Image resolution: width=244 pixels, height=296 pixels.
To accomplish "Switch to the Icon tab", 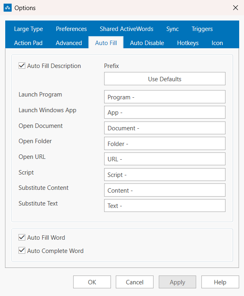I will point(217,43).
